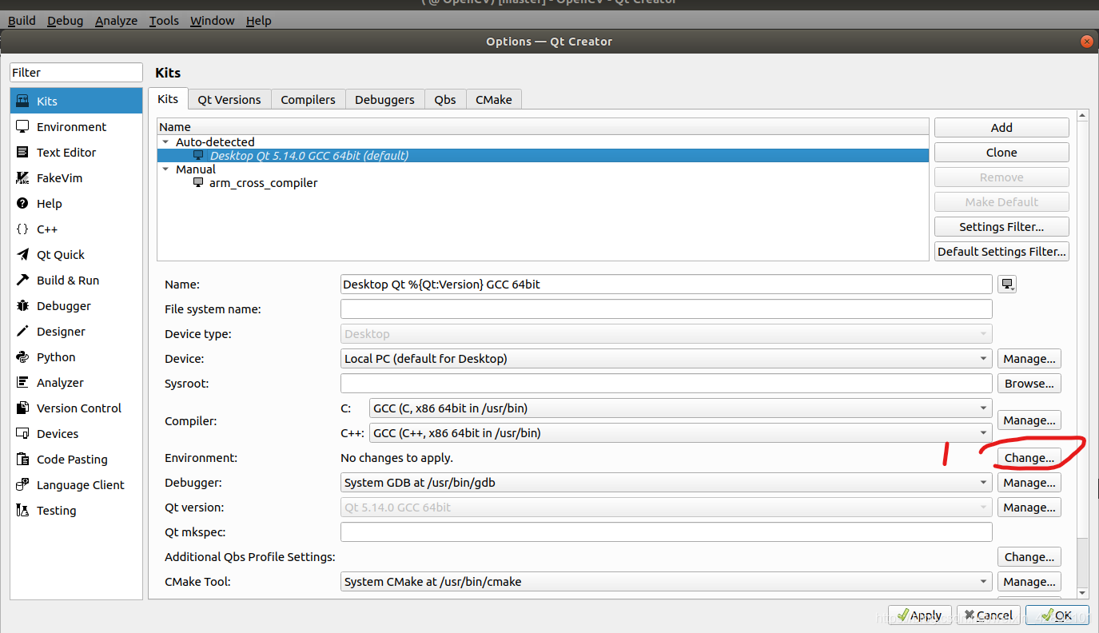
Task: Open the Analyze menu
Action: click(116, 20)
